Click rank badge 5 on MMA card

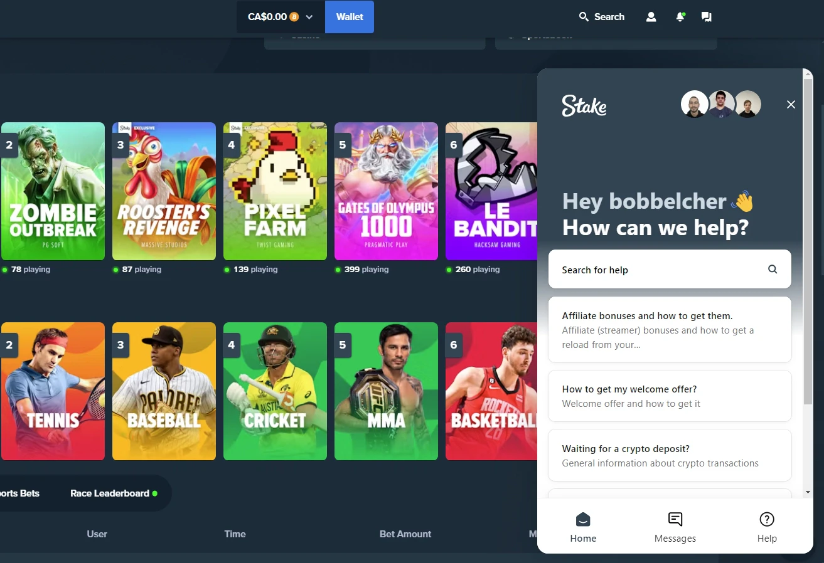pos(343,345)
